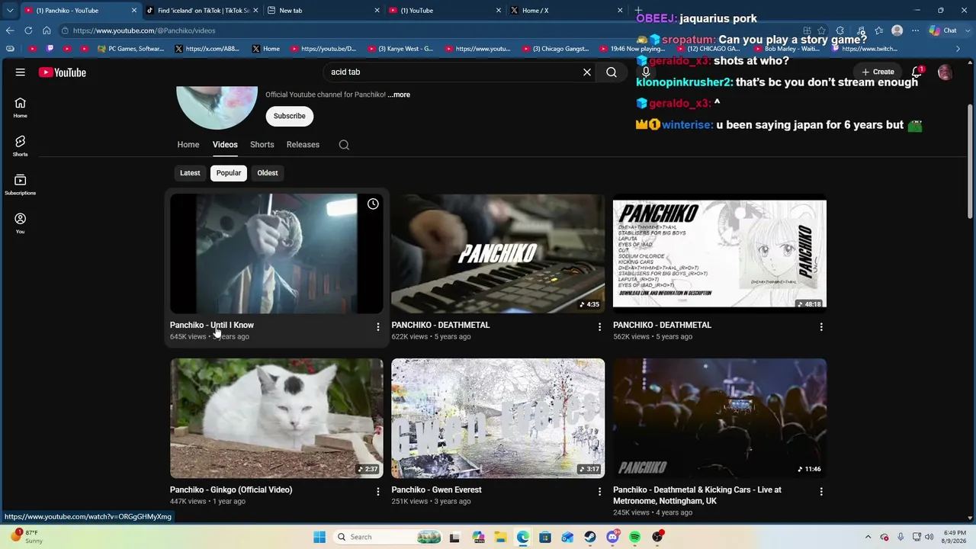Play the 4:35 DEATHMETAL video thumbnail

point(498,253)
